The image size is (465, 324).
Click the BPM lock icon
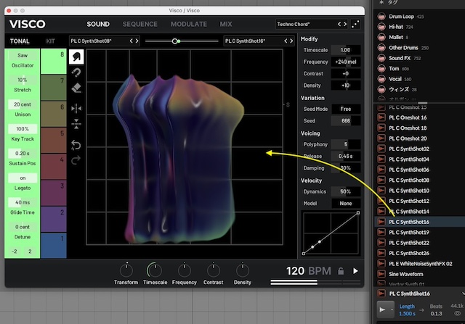click(x=340, y=271)
